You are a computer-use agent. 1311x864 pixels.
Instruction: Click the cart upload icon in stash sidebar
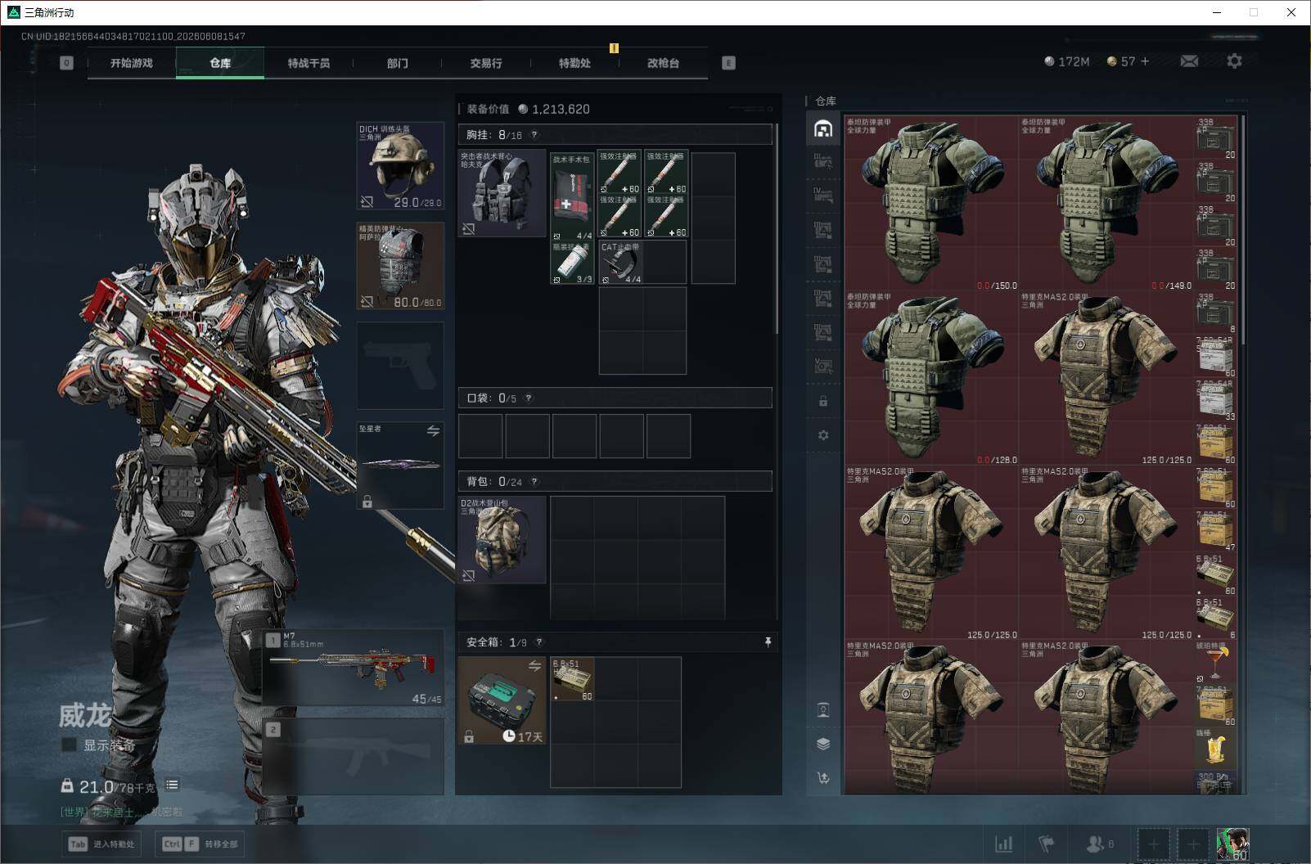(x=823, y=778)
